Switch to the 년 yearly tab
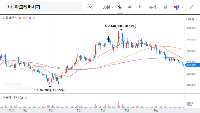The height and width of the screenshot is (113, 200). [x=165, y=7]
